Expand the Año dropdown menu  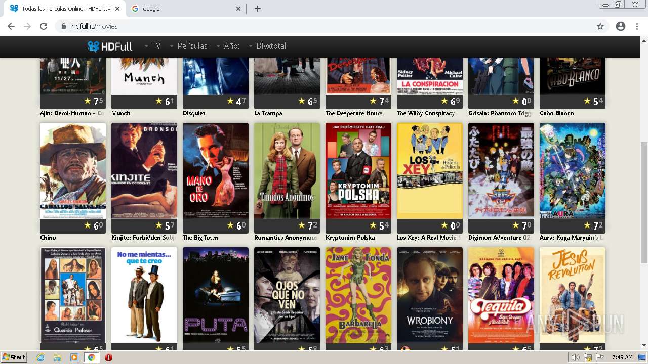coord(228,46)
